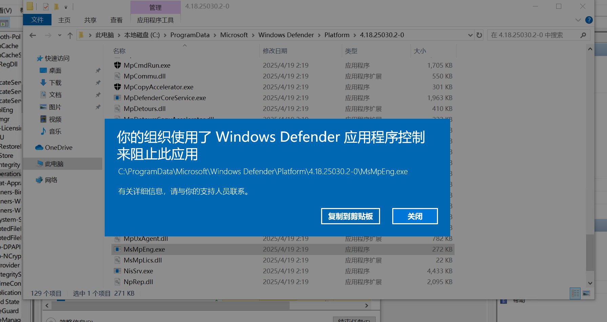This screenshot has height=322, width=607.
Task: Open the 文件 ribbon tab
Action: (x=37, y=20)
